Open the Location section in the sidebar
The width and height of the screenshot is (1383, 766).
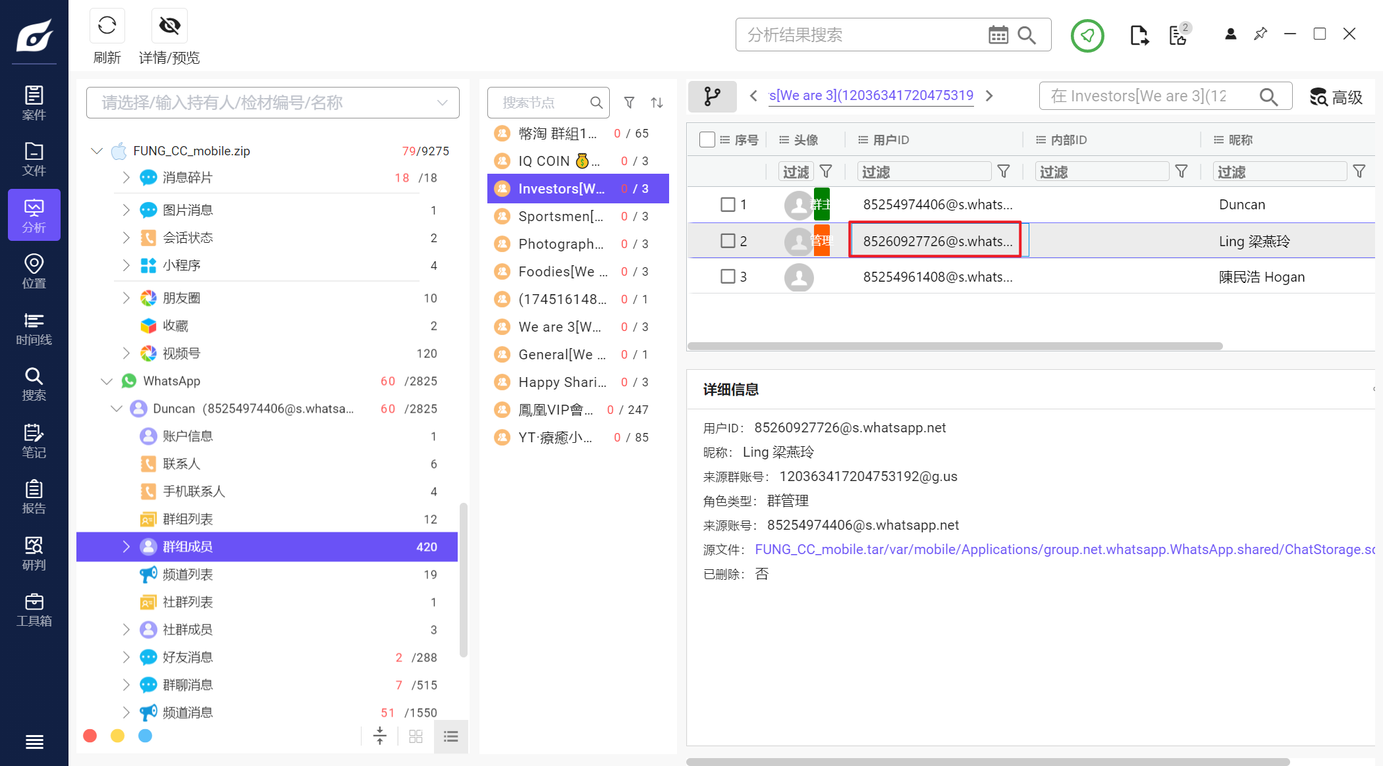[x=34, y=272]
